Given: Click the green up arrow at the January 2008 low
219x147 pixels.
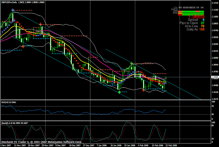Looking at the screenshot, I should click(119, 92).
